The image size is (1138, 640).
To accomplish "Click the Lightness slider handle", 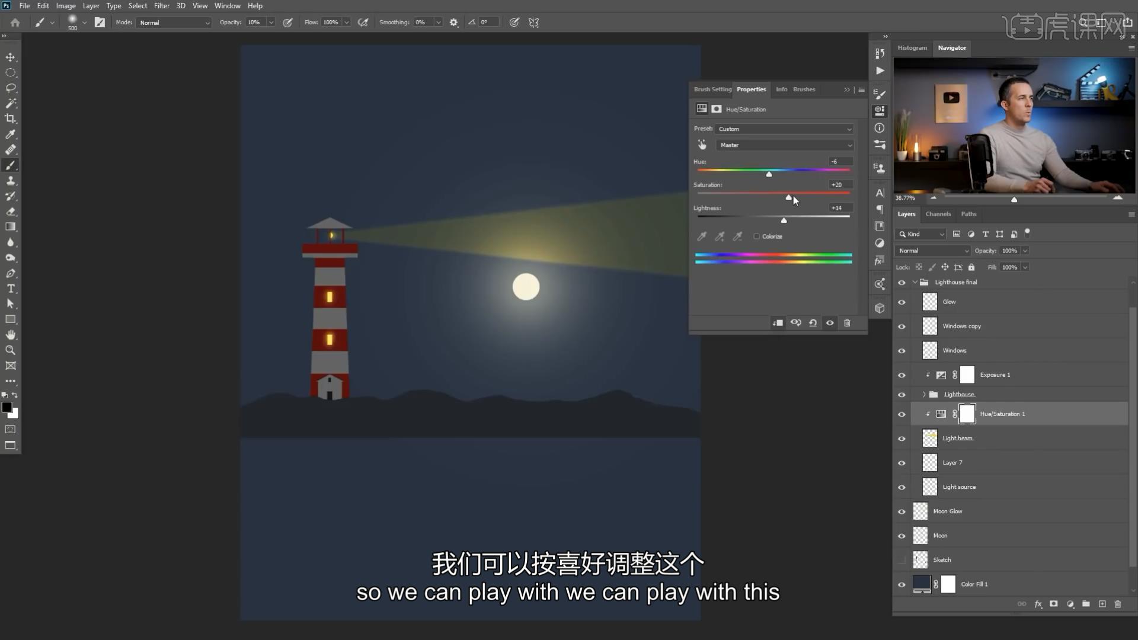I will pyautogui.click(x=784, y=220).
